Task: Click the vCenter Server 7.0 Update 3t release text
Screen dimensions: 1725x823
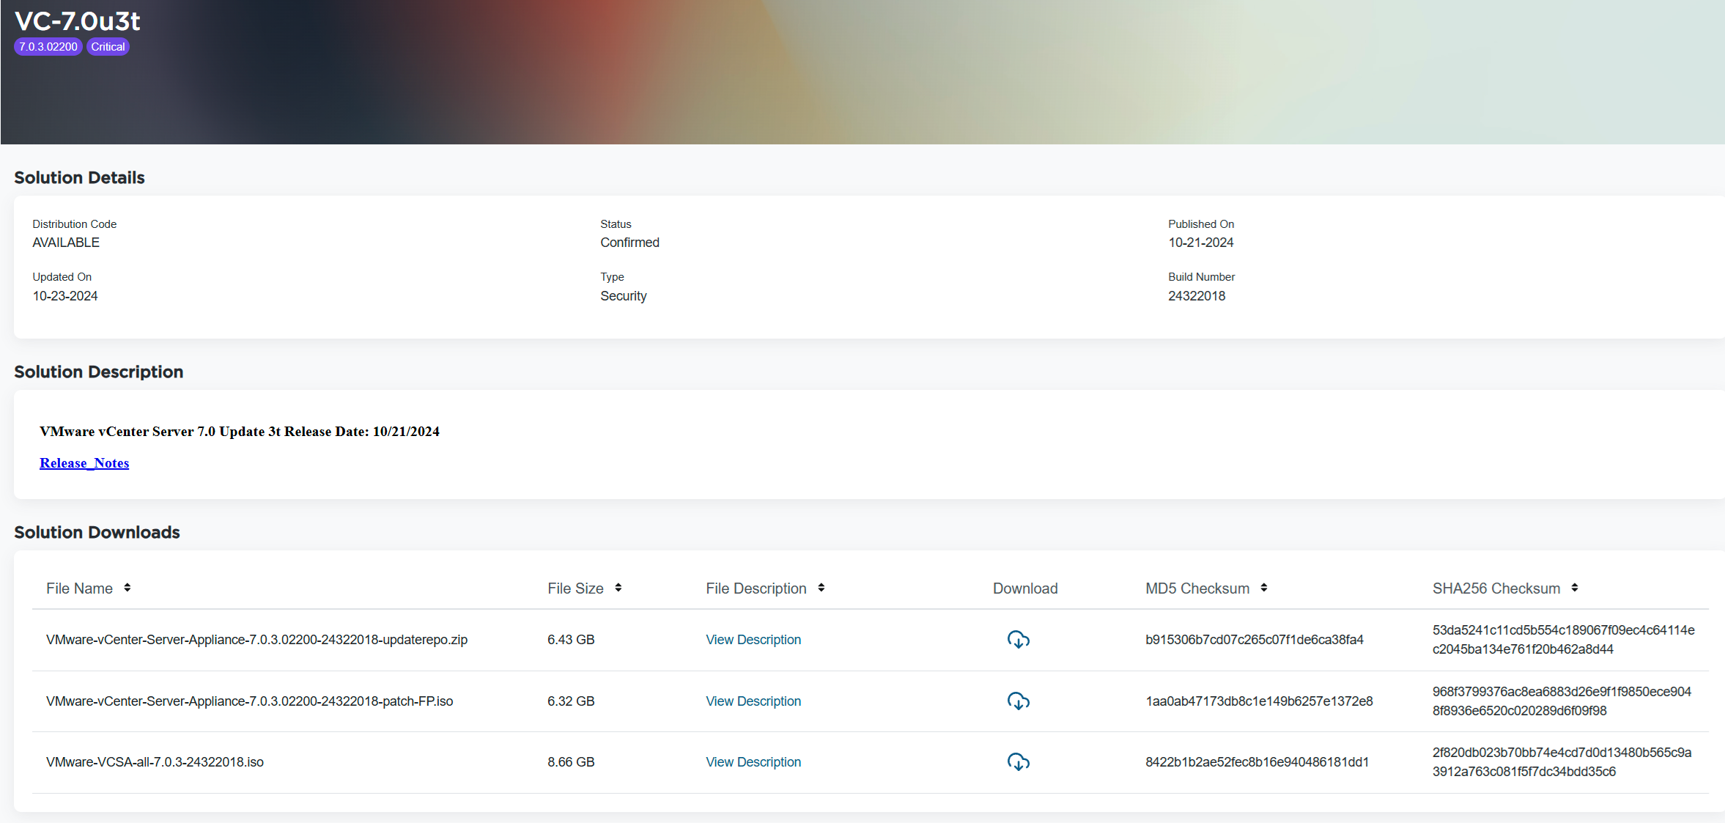Action: click(x=240, y=432)
